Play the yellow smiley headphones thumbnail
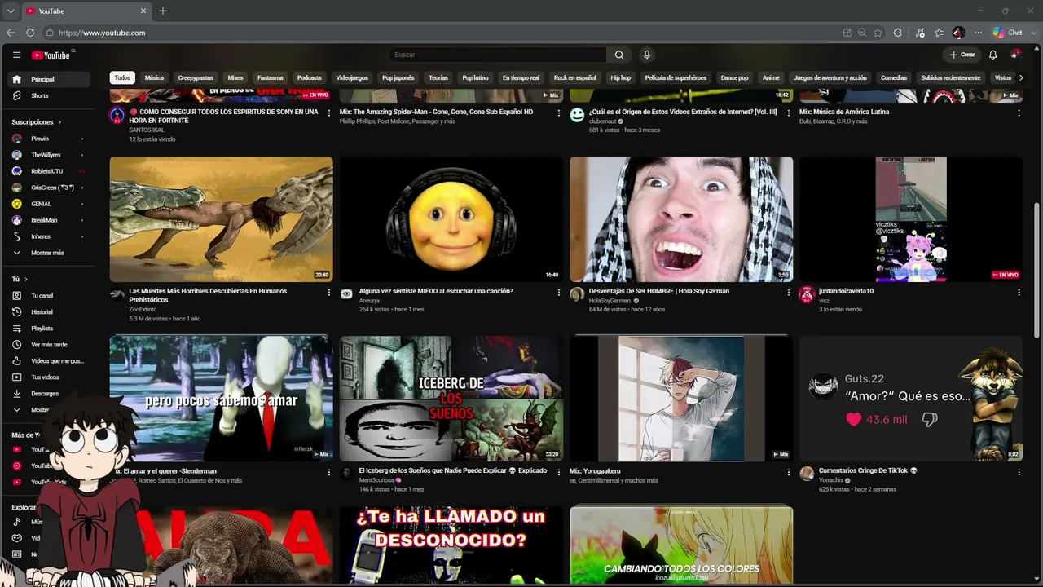This screenshot has width=1043, height=587. (x=451, y=219)
